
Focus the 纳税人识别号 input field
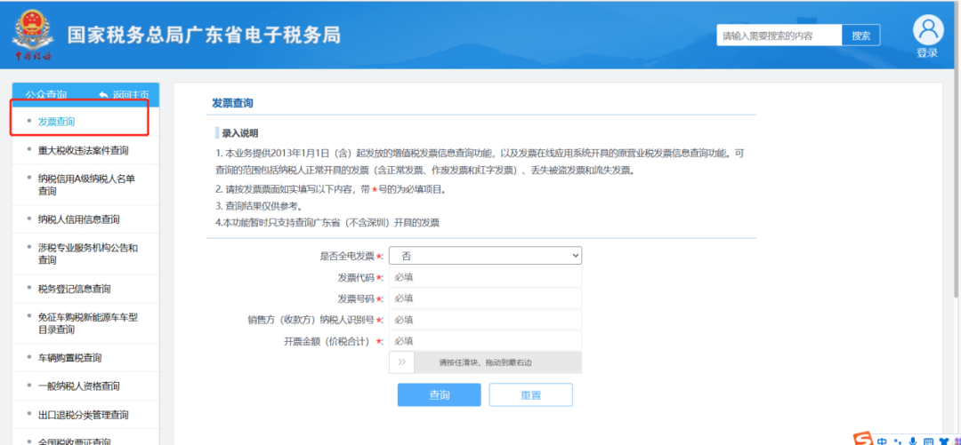click(486, 320)
